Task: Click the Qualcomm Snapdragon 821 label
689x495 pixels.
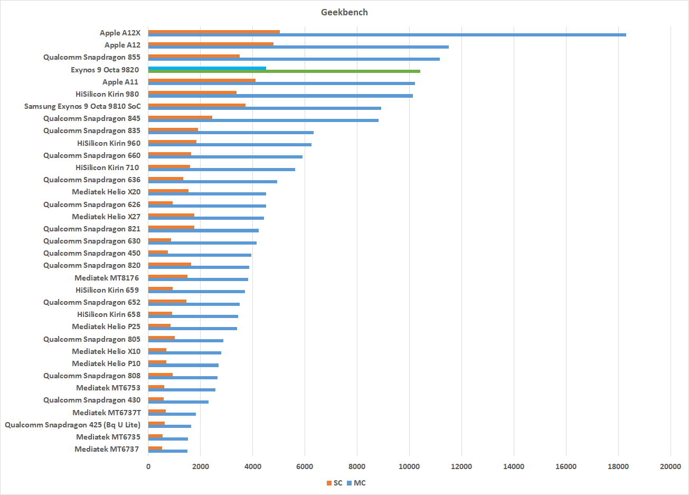Action: pyautogui.click(x=92, y=229)
